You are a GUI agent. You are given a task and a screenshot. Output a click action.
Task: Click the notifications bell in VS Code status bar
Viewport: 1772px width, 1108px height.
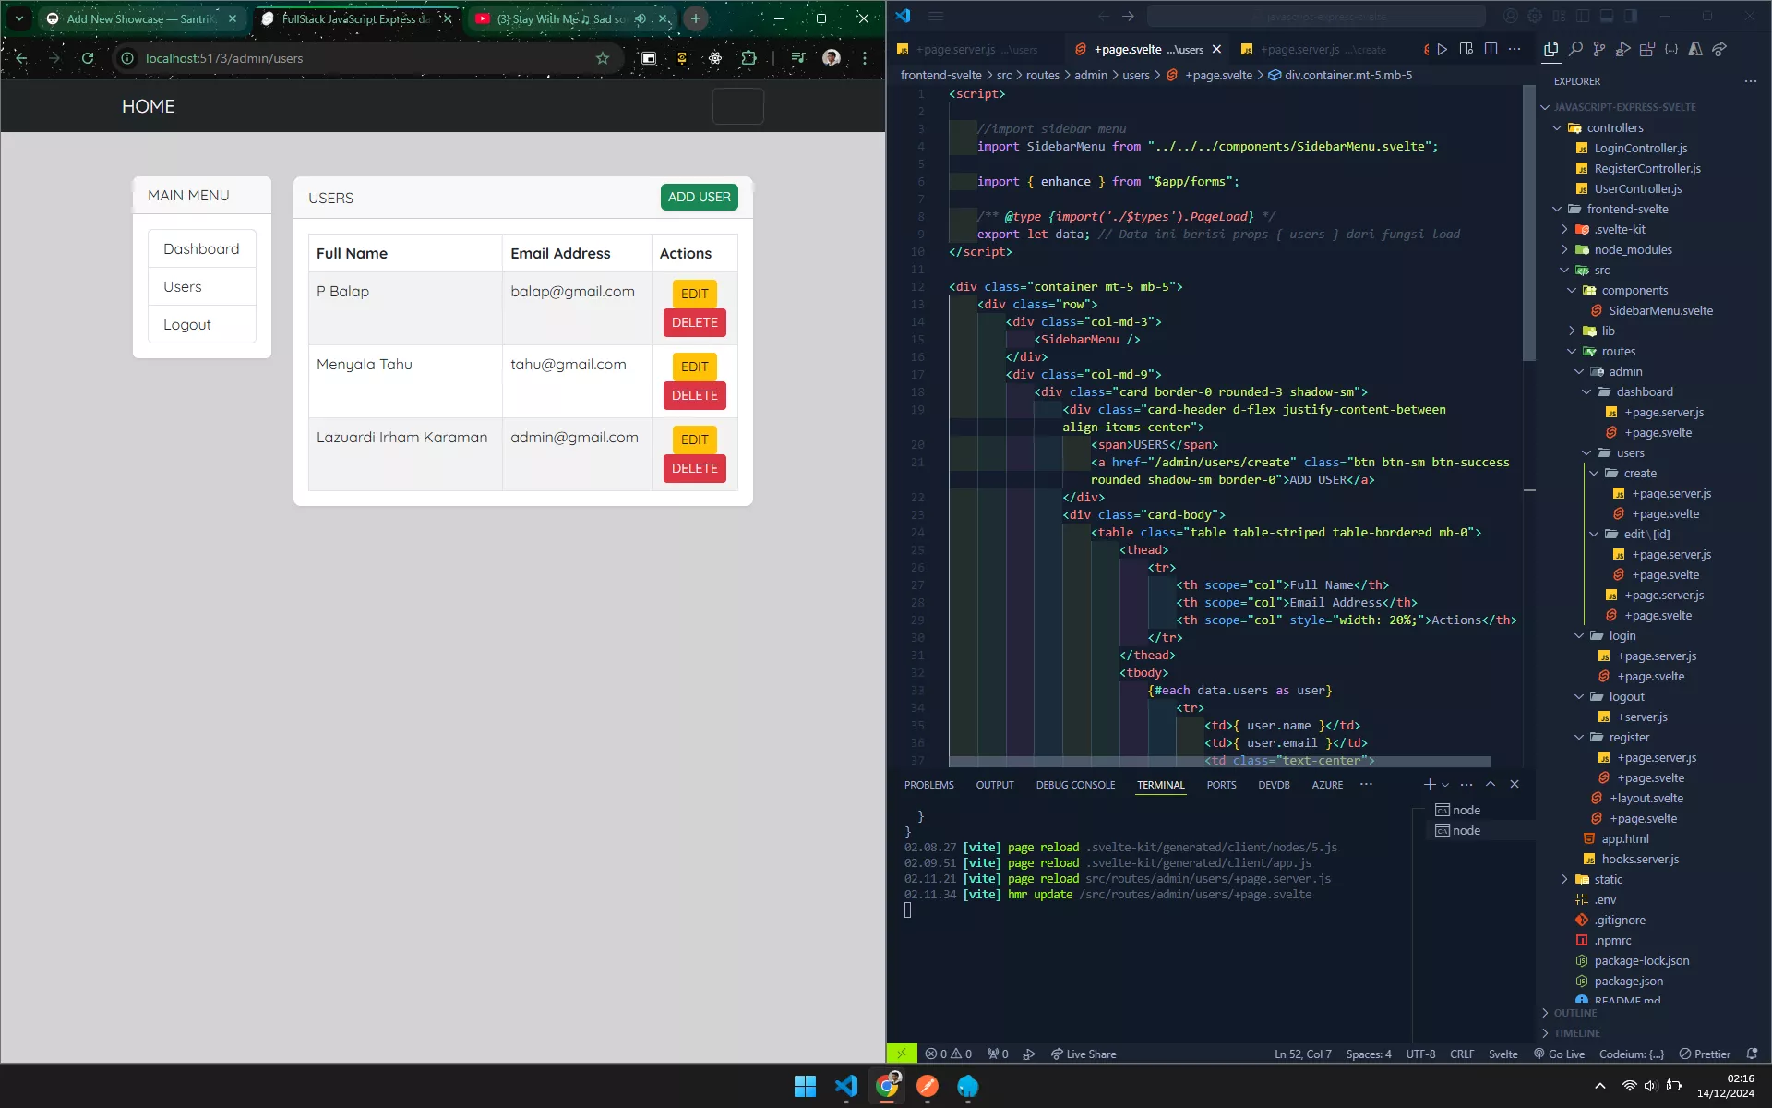(1752, 1054)
